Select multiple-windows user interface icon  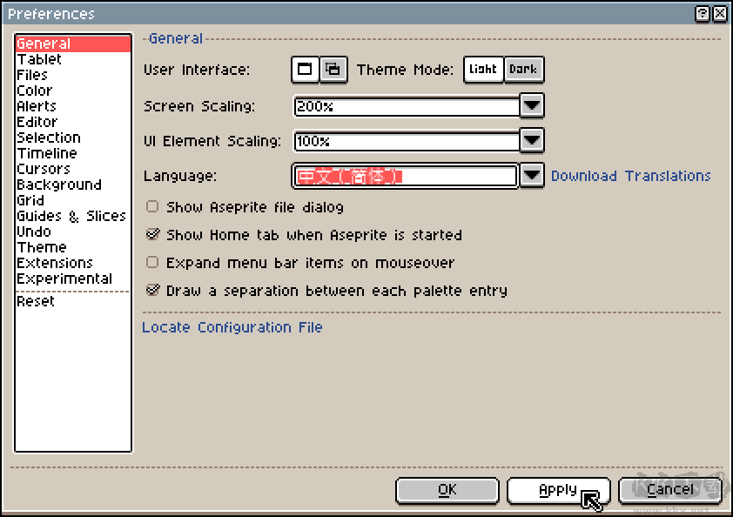(x=333, y=70)
